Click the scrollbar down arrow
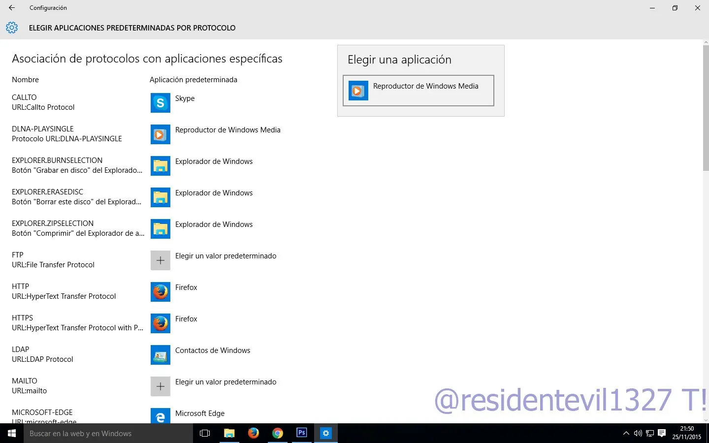709x443 pixels. coord(706,420)
